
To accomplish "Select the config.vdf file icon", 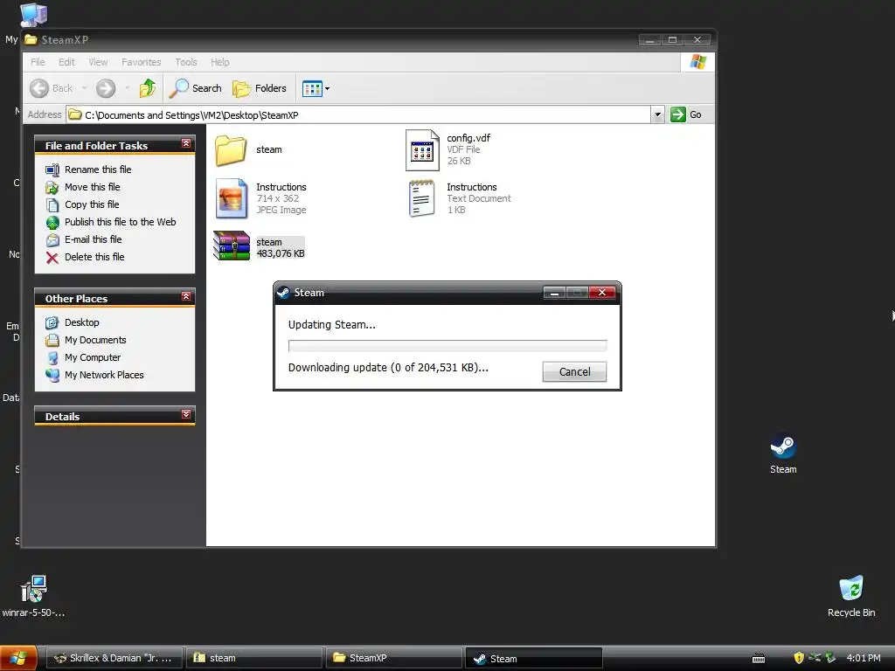I will tap(422, 150).
